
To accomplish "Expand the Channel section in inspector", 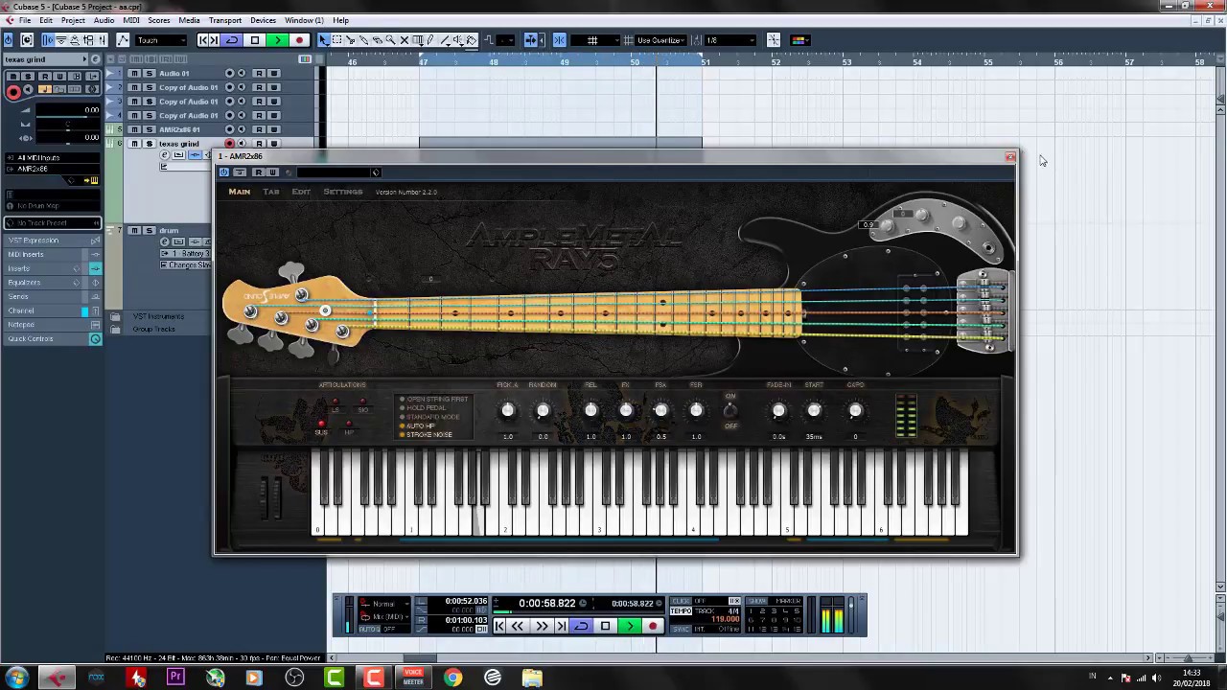I will [x=53, y=310].
